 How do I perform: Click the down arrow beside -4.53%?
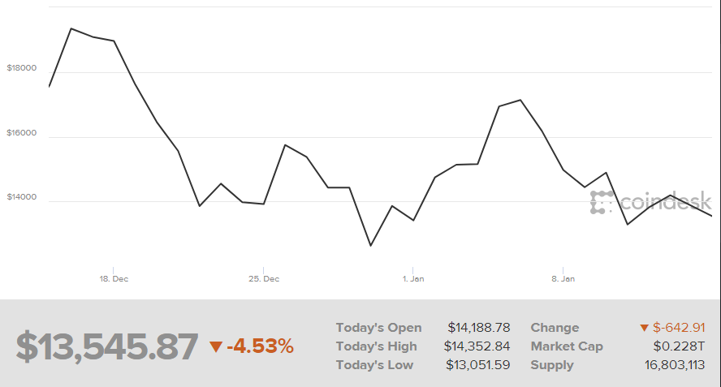215,347
